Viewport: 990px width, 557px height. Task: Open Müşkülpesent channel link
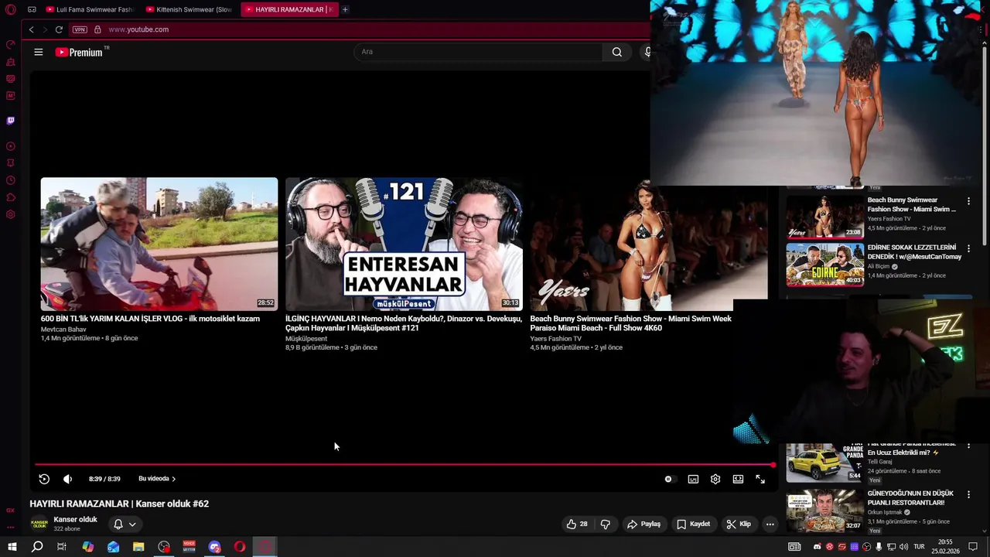(x=306, y=339)
